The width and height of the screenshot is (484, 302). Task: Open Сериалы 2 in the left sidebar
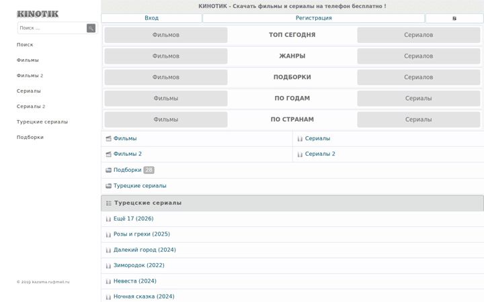30,106
